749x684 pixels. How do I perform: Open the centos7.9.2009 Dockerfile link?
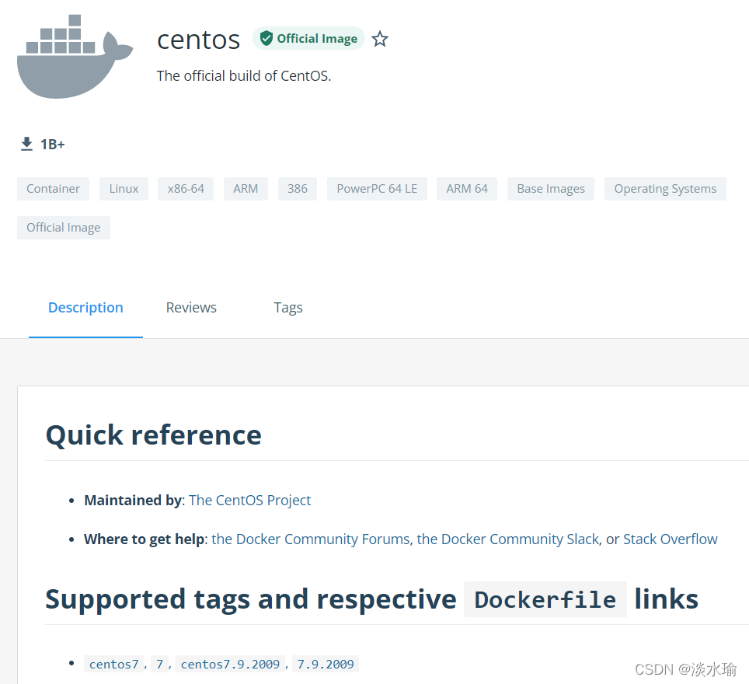(x=230, y=664)
